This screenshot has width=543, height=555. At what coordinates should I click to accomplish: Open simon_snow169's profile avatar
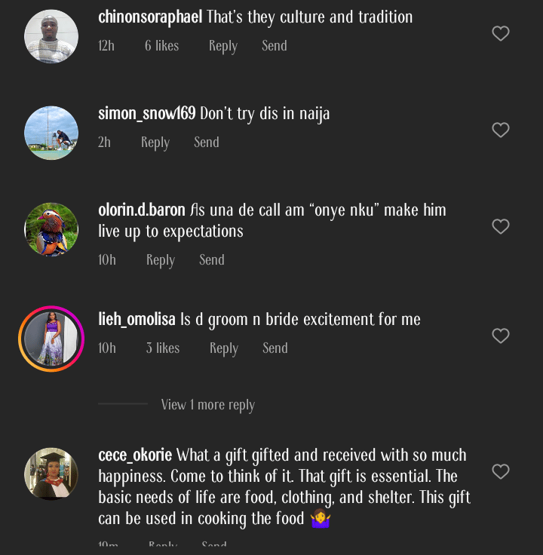pos(51,133)
